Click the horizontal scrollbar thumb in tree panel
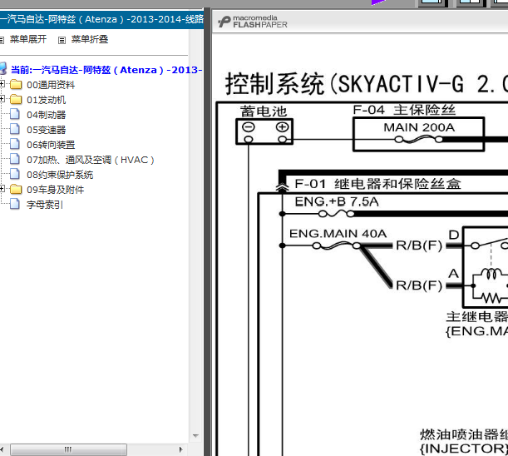 pos(68,449)
